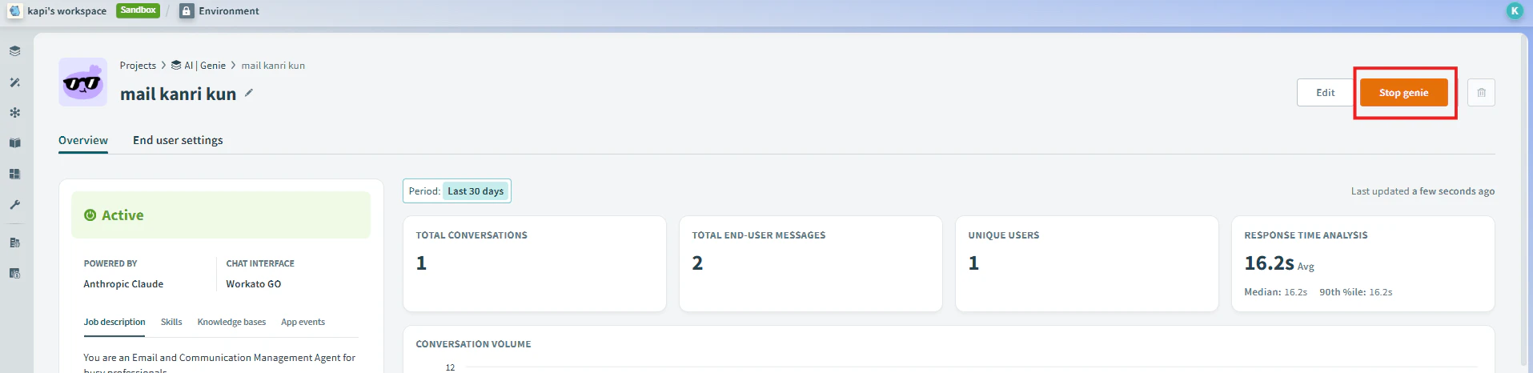Select the Knowledge bases tab
This screenshot has width=1533, height=373.
click(x=231, y=323)
